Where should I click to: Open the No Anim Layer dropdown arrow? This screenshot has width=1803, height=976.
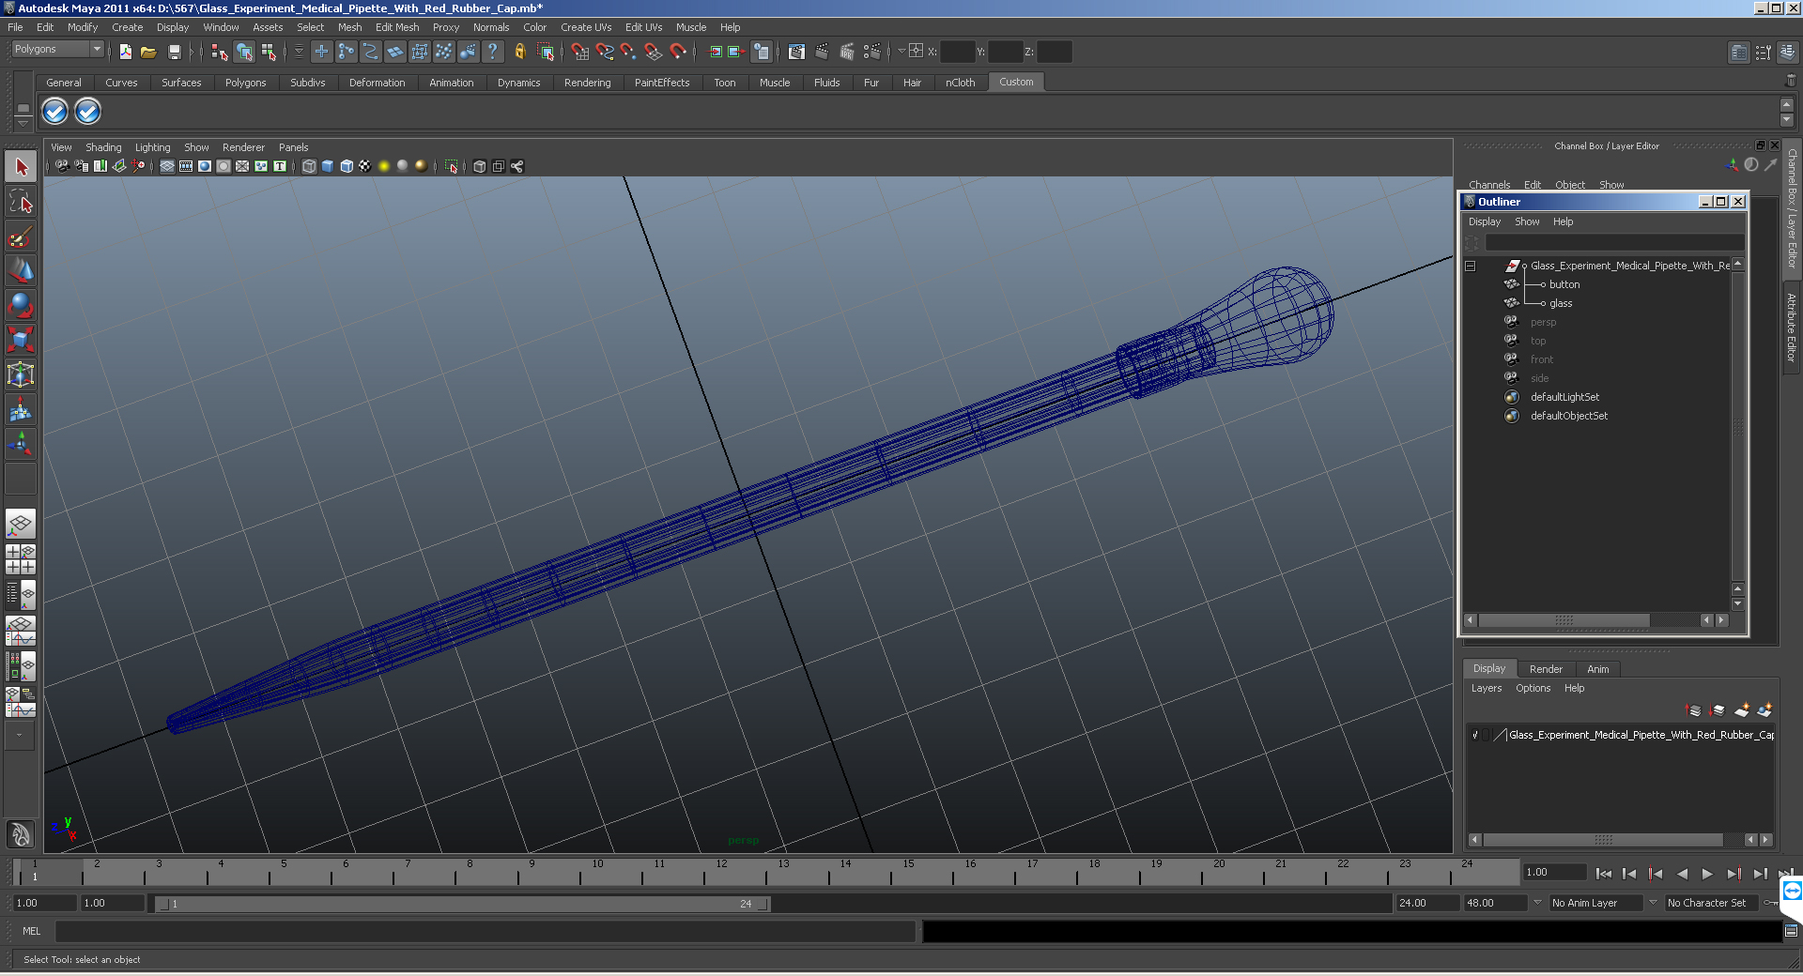point(1537,903)
